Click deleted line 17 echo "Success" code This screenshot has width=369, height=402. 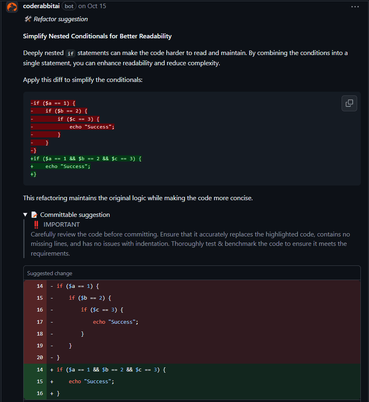116,322
